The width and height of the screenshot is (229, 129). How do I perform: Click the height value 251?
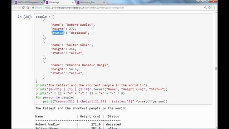pyautogui.click(x=72, y=49)
